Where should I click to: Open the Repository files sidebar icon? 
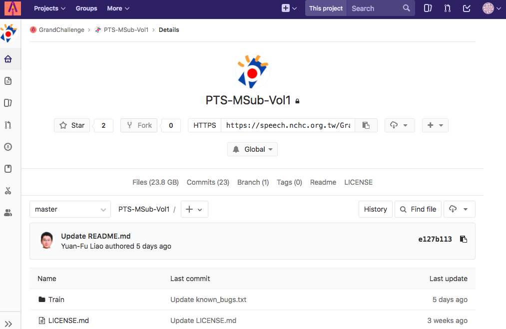click(8, 81)
